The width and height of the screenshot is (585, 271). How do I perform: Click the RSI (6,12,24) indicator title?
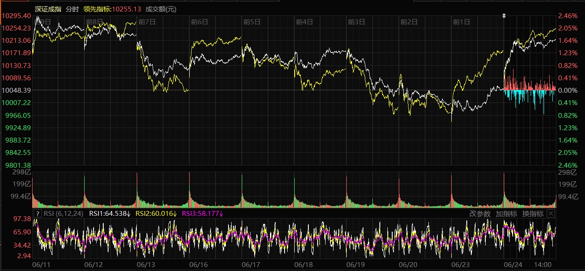point(64,214)
